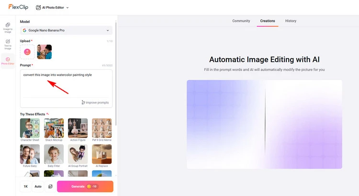Open the 1K resolution selector

pyautogui.click(x=26, y=186)
